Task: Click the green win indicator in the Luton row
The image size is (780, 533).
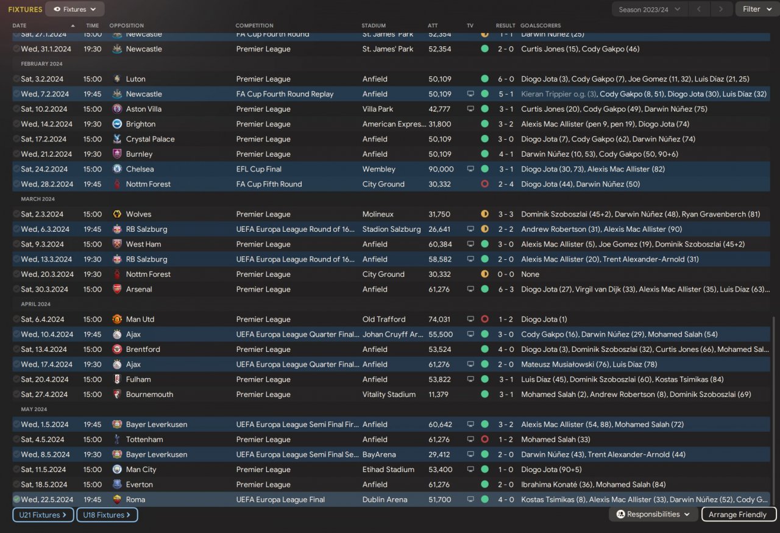Action: click(x=485, y=79)
